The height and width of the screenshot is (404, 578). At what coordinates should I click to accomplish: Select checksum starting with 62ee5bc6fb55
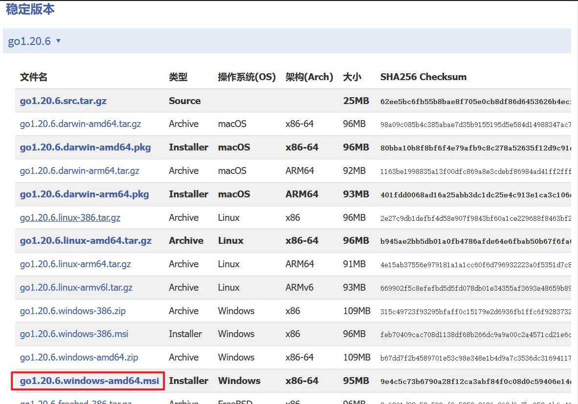(475, 102)
